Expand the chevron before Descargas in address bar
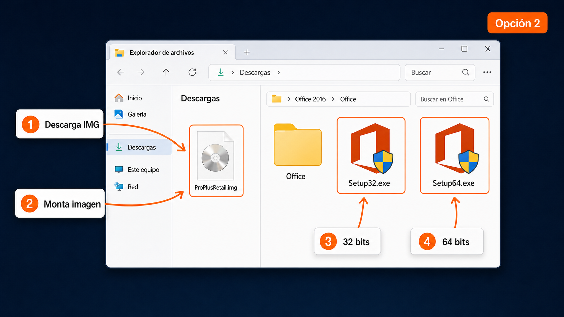564x317 pixels. pyautogui.click(x=233, y=72)
